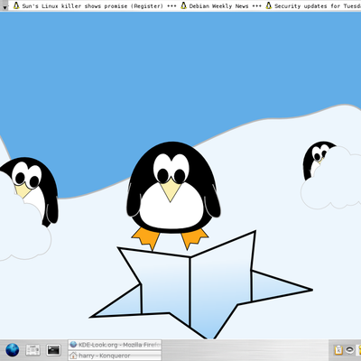Click the penguin icon beside Debian Weekly News
This screenshot has height=361, width=361.
click(x=183, y=5)
